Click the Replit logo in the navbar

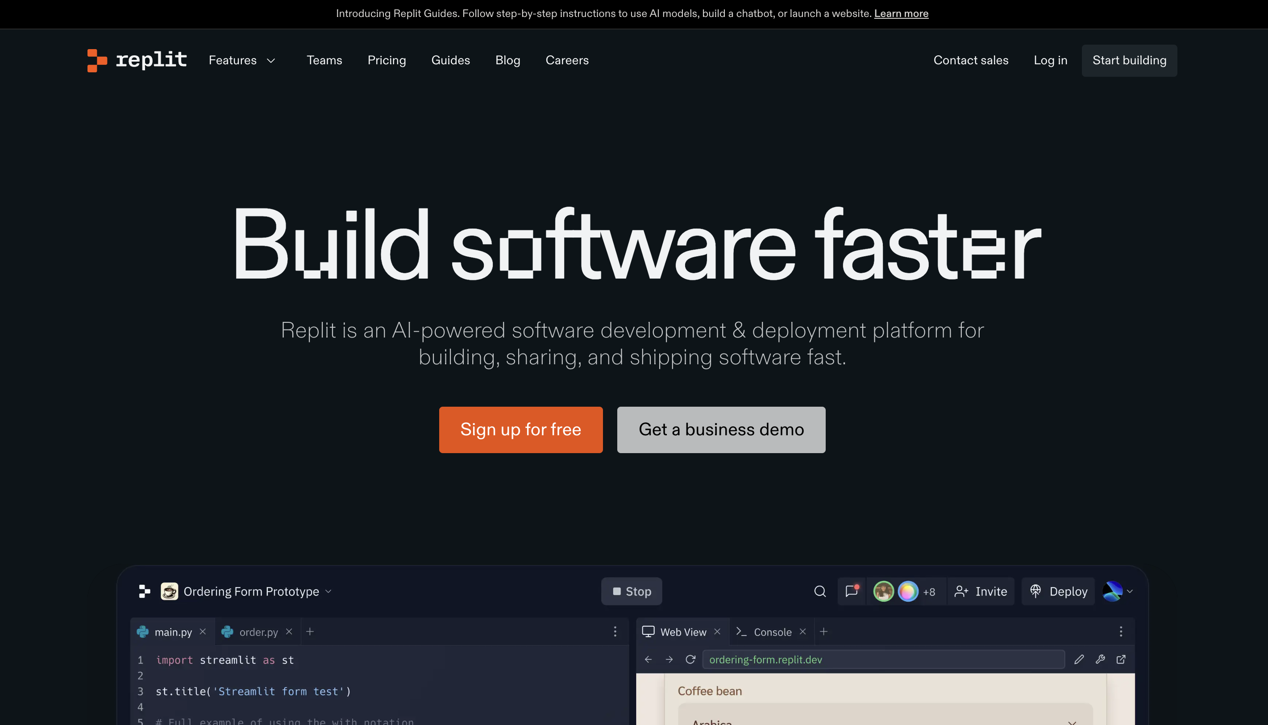pos(137,60)
